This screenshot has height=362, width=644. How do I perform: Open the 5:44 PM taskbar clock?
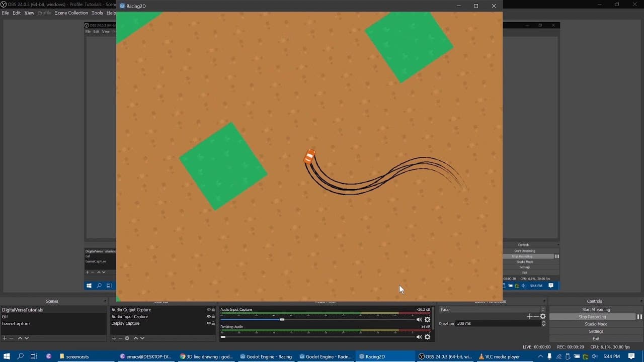point(611,356)
